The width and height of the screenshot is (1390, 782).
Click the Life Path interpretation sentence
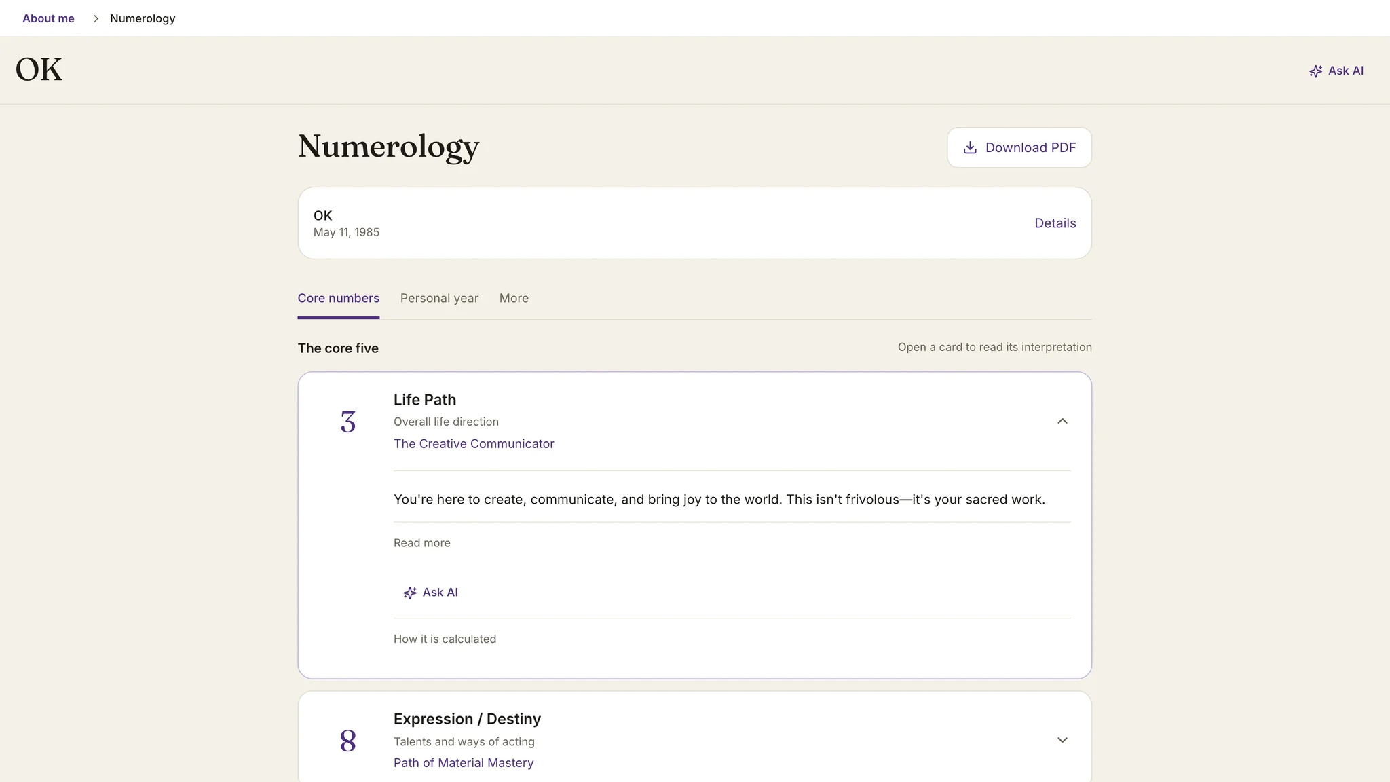pyautogui.click(x=719, y=500)
